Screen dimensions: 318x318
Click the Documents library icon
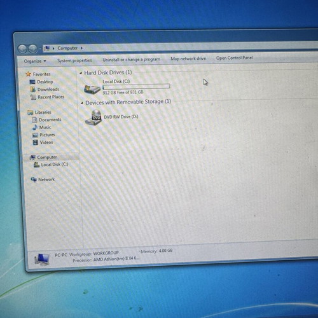tap(34, 120)
